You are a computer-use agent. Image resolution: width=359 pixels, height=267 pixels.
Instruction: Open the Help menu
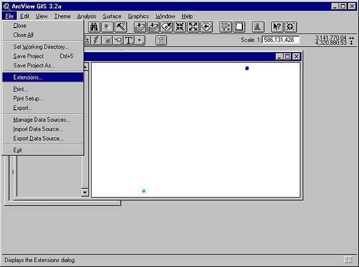tap(187, 16)
